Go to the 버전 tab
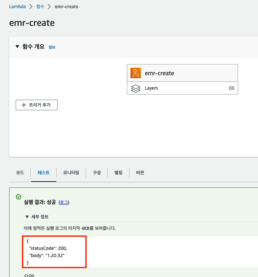 click(x=140, y=173)
